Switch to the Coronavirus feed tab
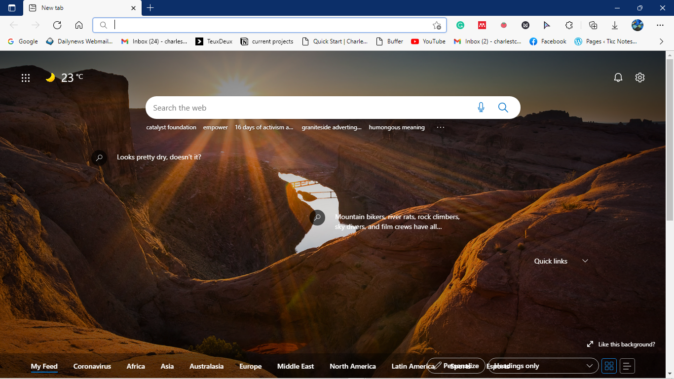Viewport: 674px width, 379px height. 92,366
